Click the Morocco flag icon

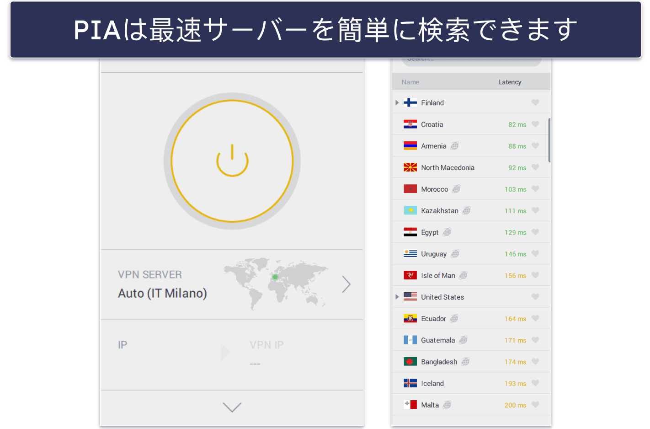click(410, 189)
